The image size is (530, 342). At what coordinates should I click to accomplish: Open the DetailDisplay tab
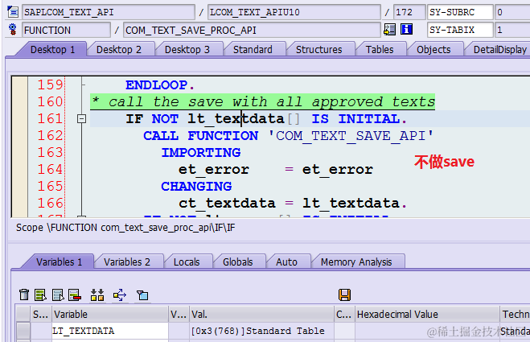[x=499, y=49]
